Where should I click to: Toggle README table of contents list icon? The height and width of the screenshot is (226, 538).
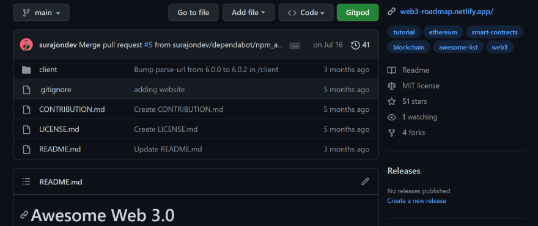point(26,181)
